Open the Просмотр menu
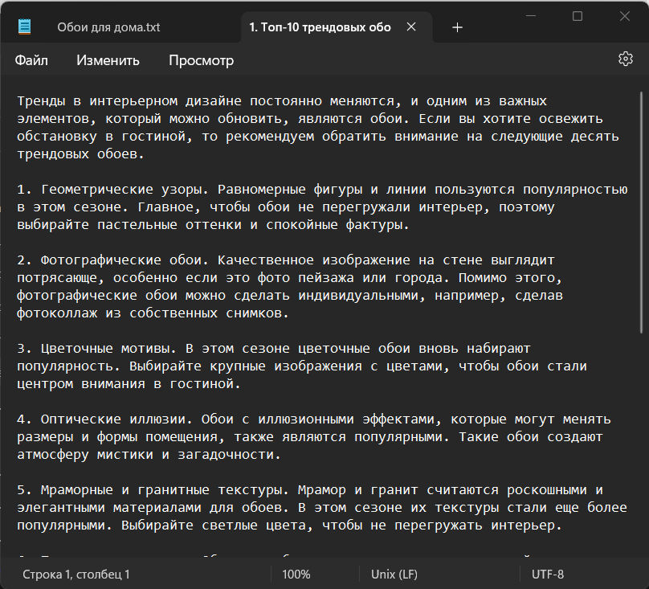This screenshot has height=589, width=649. 201,59
